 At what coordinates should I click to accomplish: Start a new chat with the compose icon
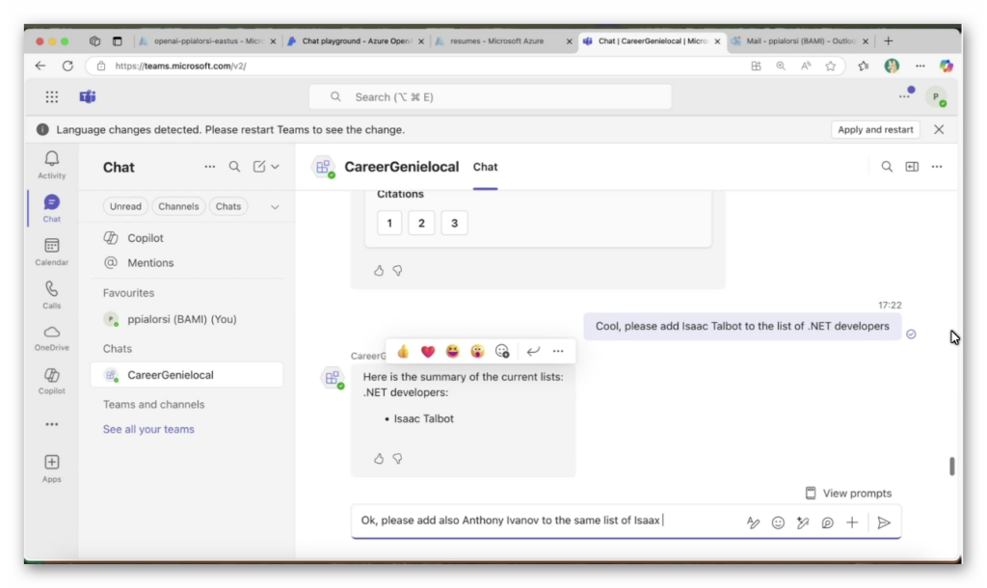(258, 167)
